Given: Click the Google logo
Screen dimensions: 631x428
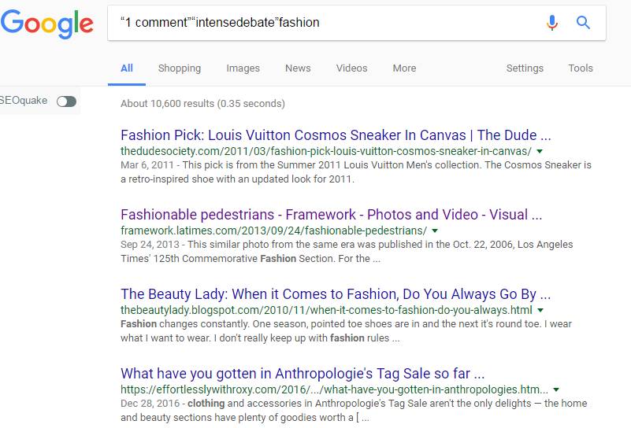Looking at the screenshot, I should (47, 24).
